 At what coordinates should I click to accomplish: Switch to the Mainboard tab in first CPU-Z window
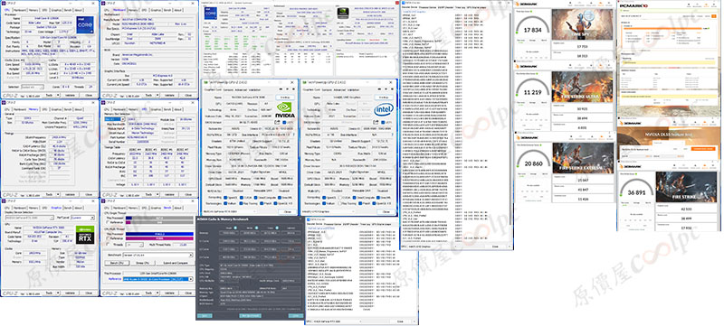[x=19, y=9]
